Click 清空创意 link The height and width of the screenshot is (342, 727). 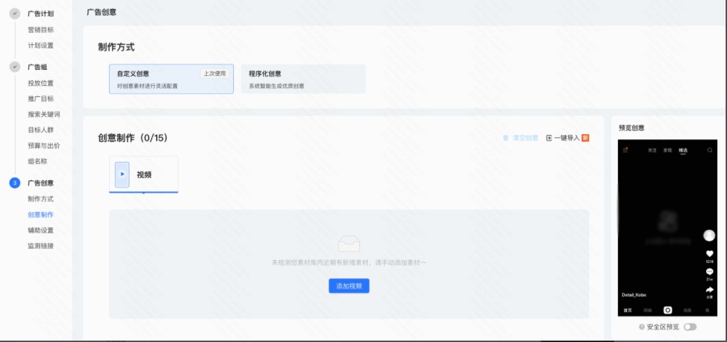click(525, 138)
